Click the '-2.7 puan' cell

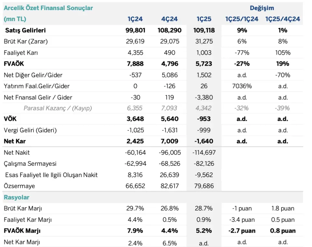[242, 231]
